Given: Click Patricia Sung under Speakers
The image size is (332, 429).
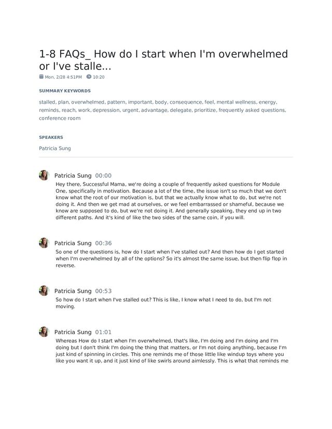Looking at the screenshot, I should point(55,148).
